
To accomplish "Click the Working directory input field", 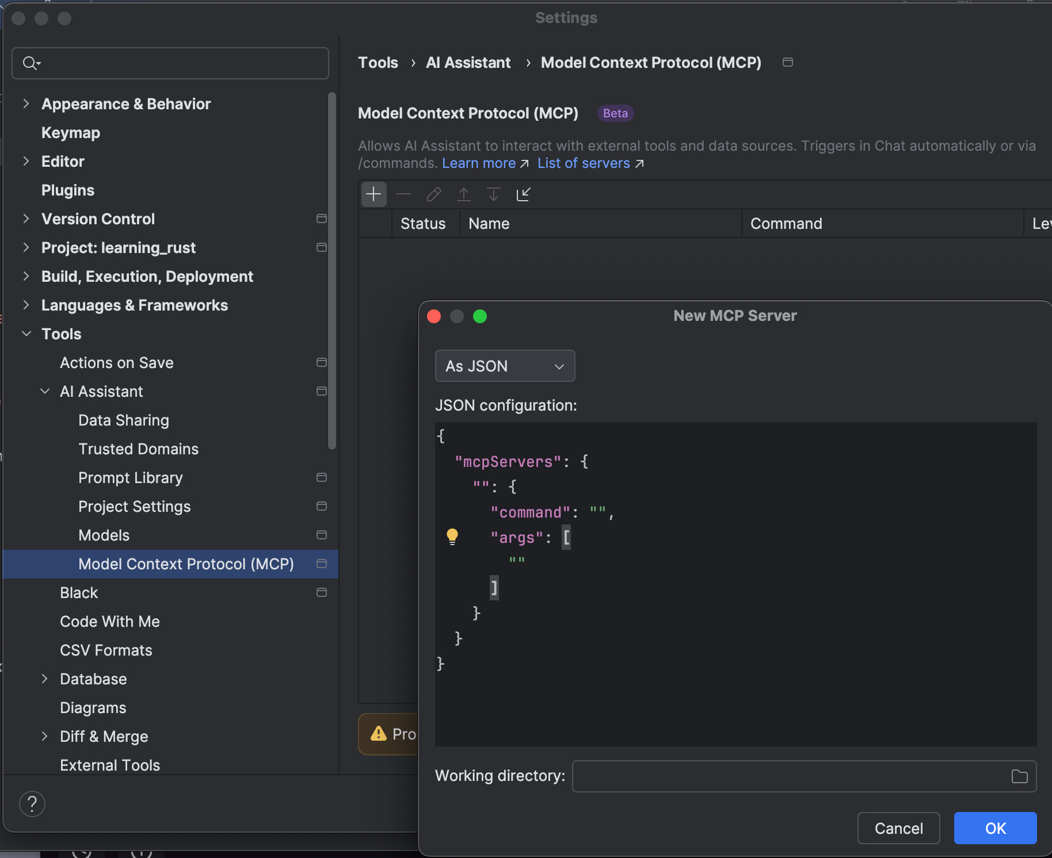I will [x=804, y=776].
